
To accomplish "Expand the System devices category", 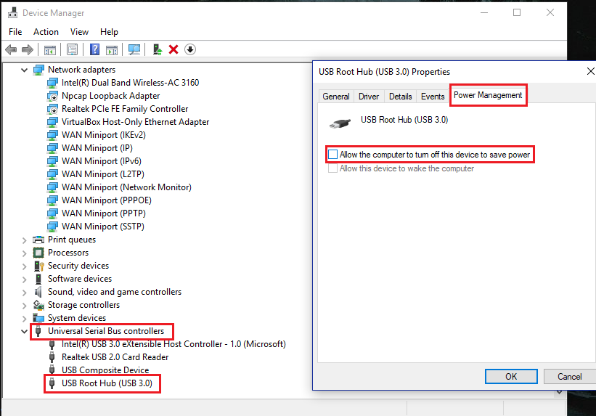I will click(25, 318).
